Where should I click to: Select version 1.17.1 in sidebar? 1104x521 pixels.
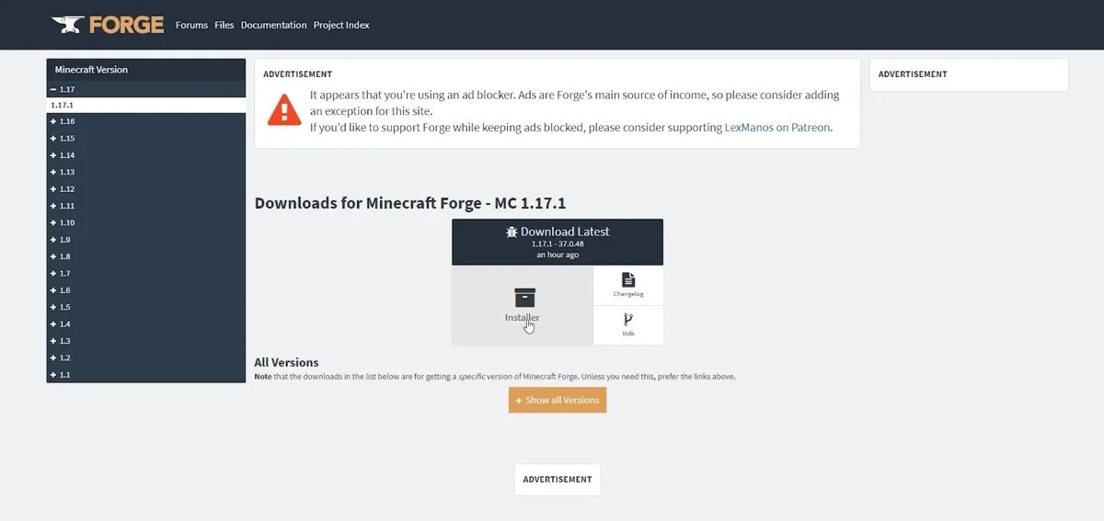(x=146, y=106)
